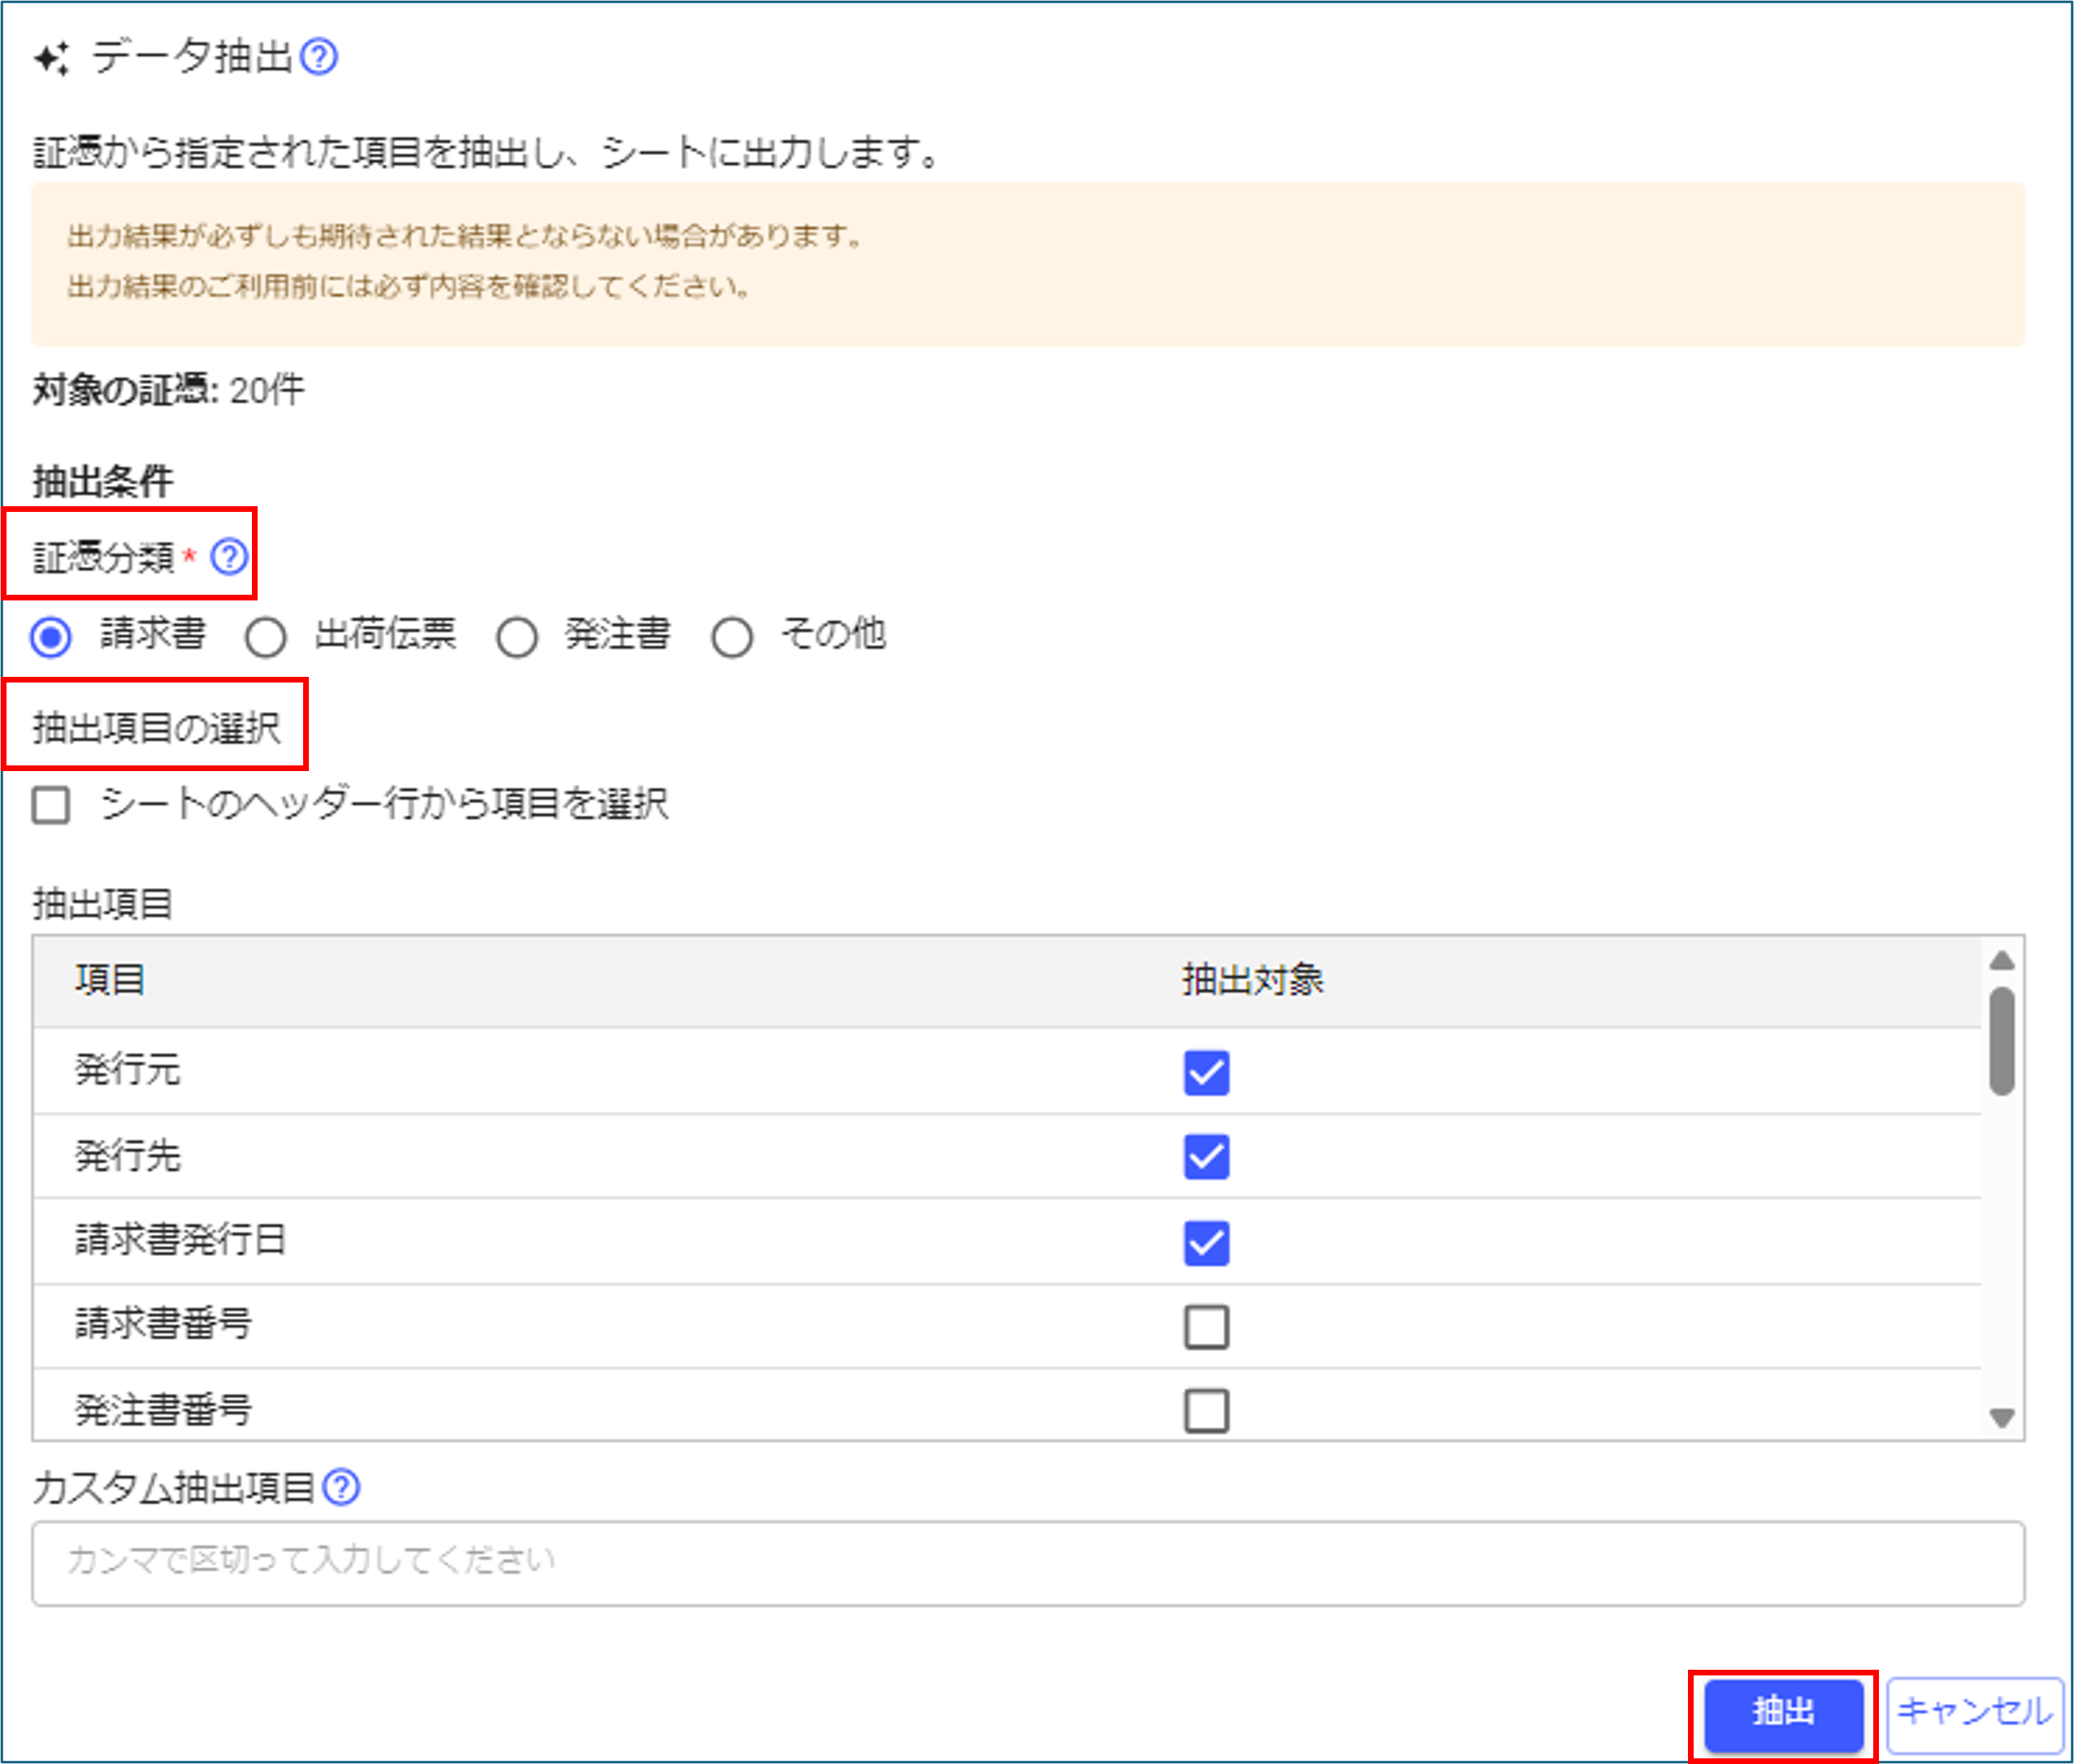This screenshot has height=1764, width=2074.
Task: Enable シートのヘッダー行から項目を選択 checkbox
Action: coord(51,804)
